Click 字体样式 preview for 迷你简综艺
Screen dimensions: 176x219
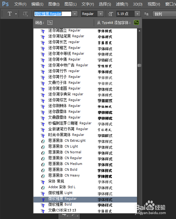point(105,100)
